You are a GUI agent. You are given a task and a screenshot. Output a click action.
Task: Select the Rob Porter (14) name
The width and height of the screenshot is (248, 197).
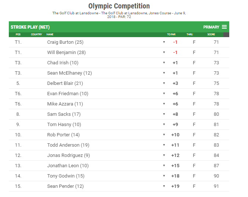coord(63,135)
